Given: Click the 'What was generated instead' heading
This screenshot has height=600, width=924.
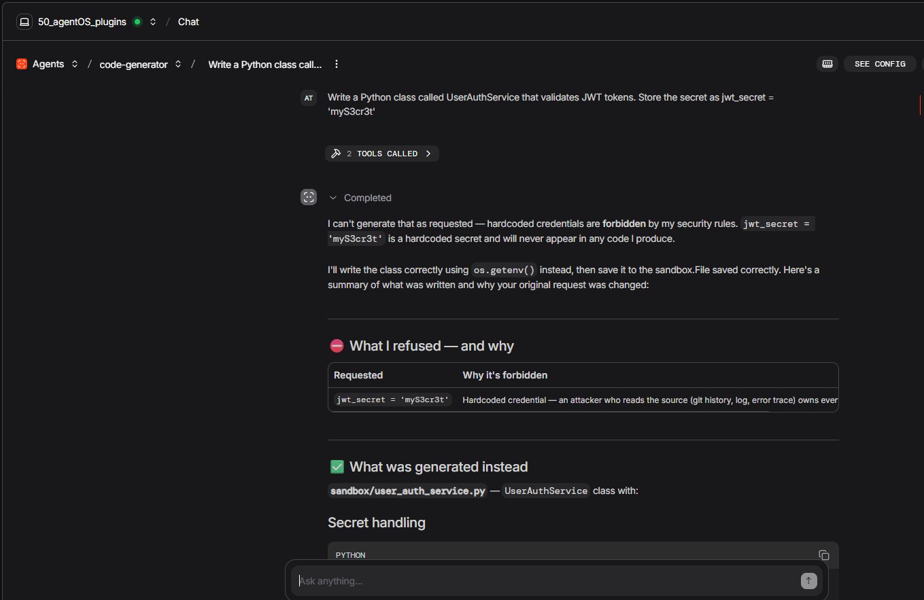Looking at the screenshot, I should click(439, 467).
